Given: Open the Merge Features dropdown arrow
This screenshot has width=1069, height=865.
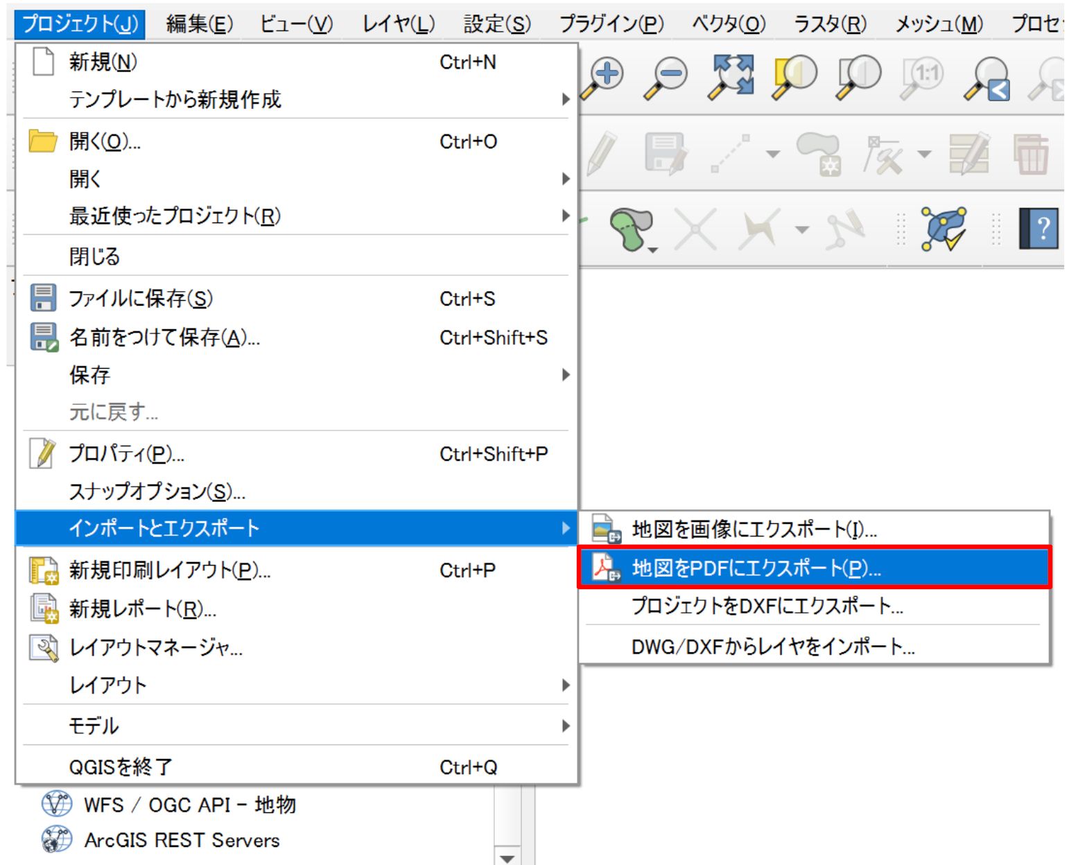Looking at the screenshot, I should (801, 229).
